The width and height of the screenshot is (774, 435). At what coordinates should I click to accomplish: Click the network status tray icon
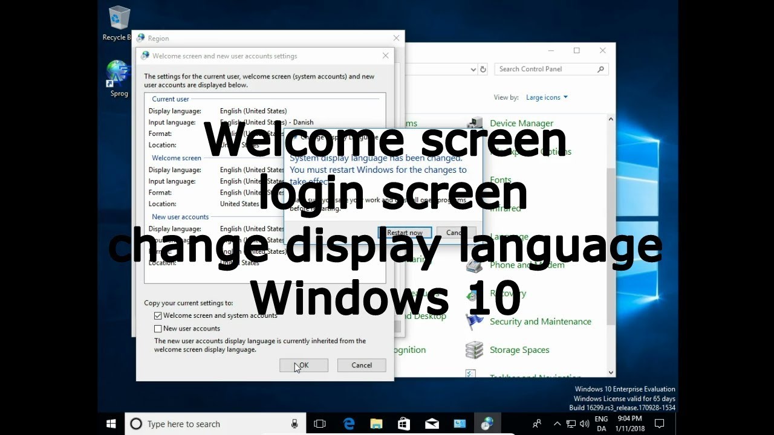pyautogui.click(x=571, y=424)
